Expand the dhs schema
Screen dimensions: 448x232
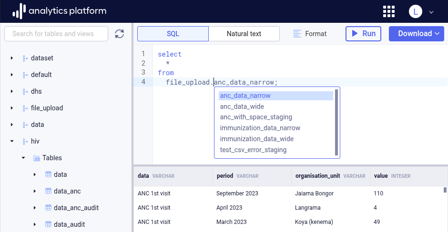(x=12, y=91)
